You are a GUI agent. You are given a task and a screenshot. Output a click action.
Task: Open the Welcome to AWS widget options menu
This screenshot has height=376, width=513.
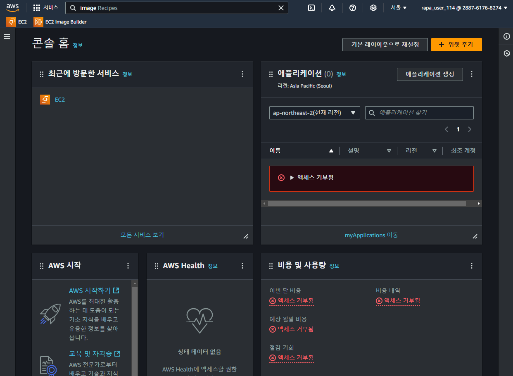pos(128,266)
